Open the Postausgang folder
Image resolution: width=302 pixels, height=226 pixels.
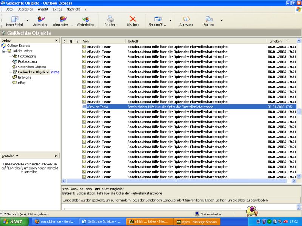point(27,61)
